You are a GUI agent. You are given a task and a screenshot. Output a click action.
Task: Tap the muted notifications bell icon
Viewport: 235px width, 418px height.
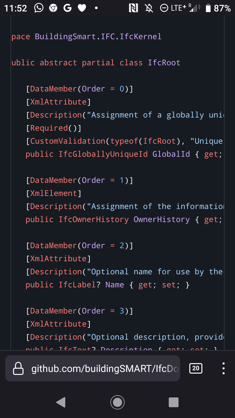pyautogui.click(x=149, y=8)
